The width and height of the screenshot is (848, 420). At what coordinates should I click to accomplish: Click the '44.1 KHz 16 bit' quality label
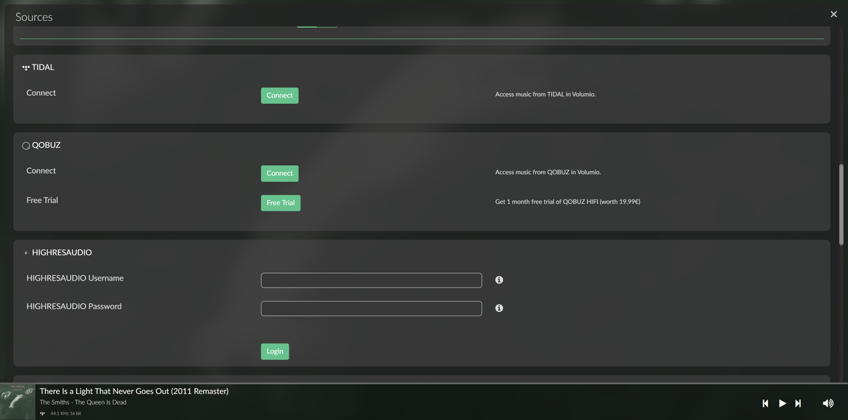tap(65, 414)
